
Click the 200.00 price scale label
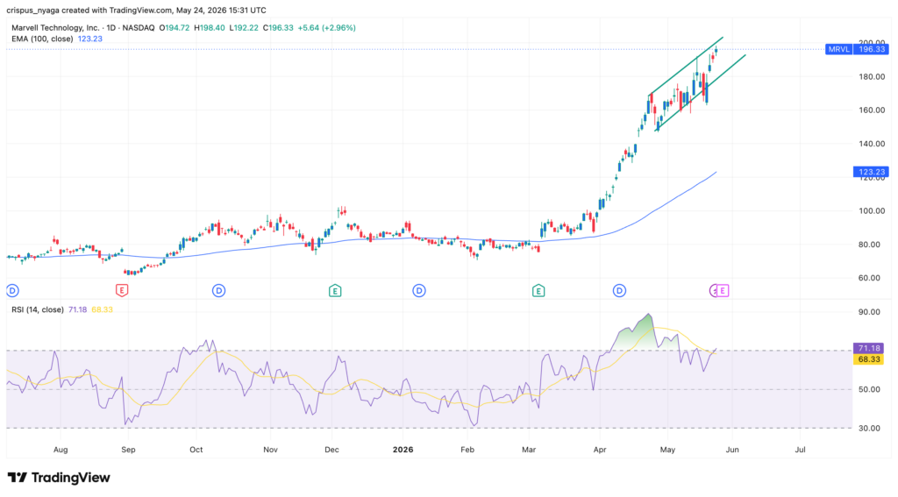tap(873, 43)
